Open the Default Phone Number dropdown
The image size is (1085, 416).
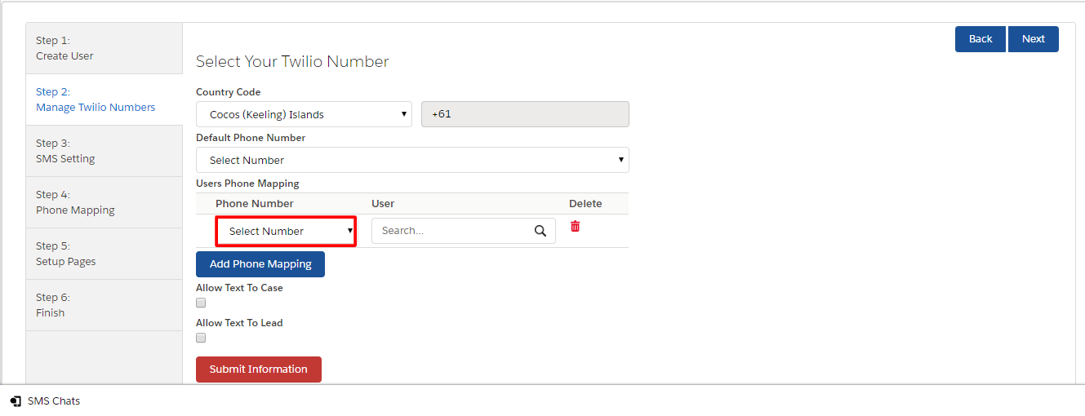click(412, 160)
